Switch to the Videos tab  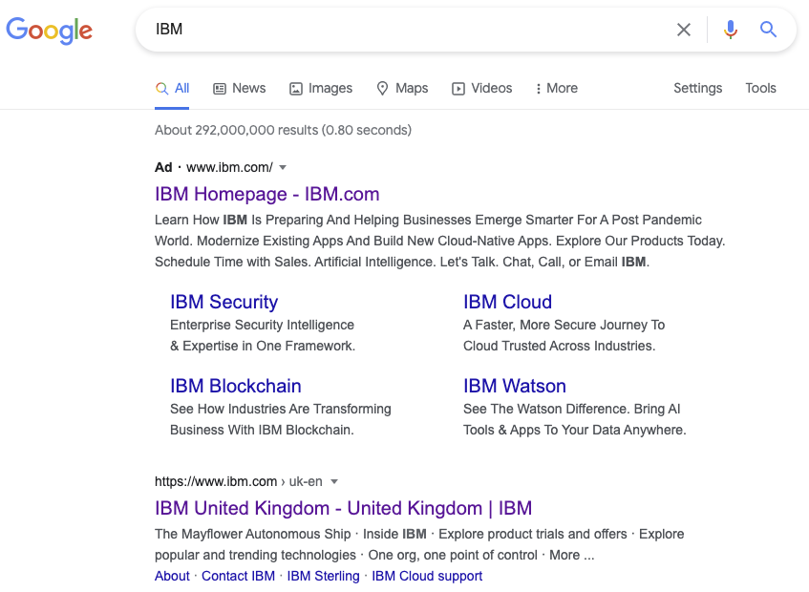click(x=482, y=88)
